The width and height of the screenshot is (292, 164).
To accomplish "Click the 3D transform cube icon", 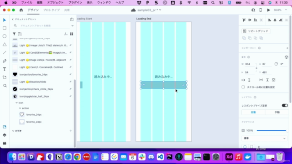I will point(287,57).
